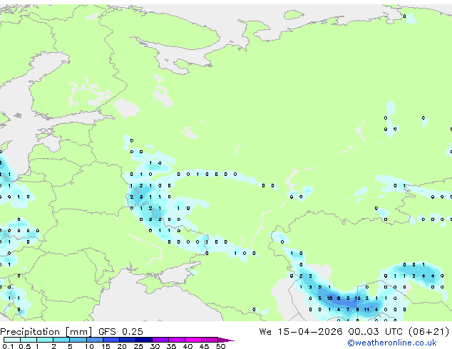Select the 45 mm legend color swatch
The image size is (452, 349).
click(x=210, y=340)
